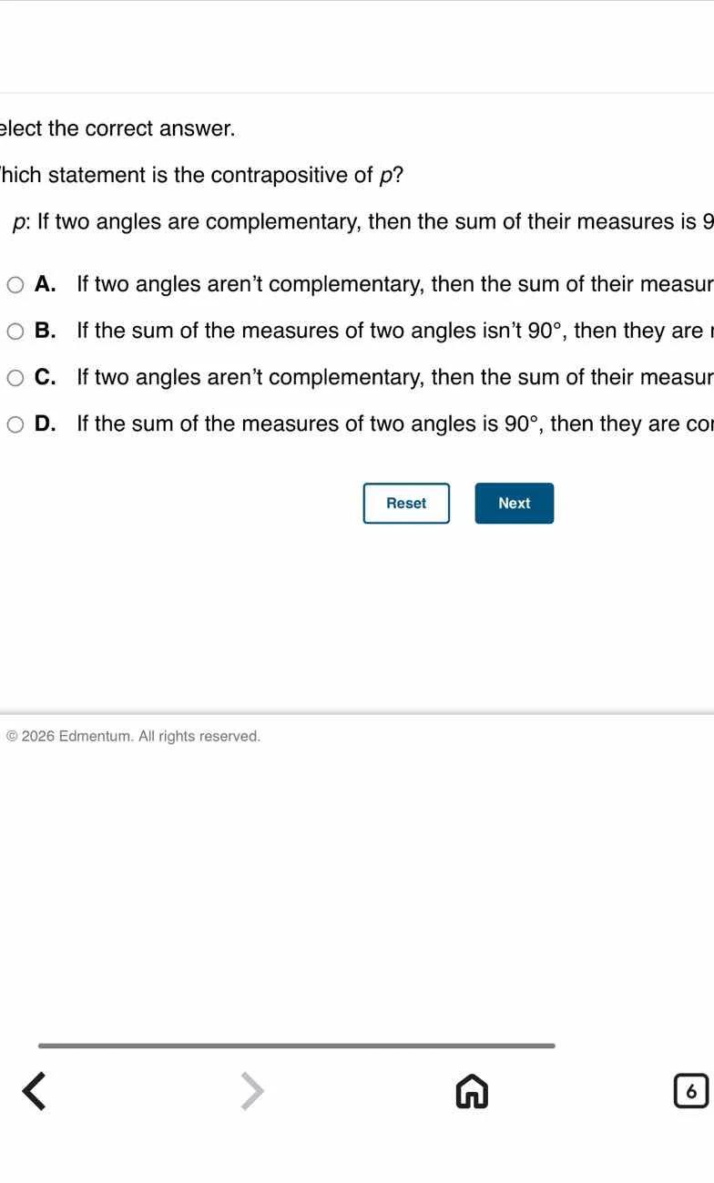Select answer choice A radio button

[x=15, y=284]
